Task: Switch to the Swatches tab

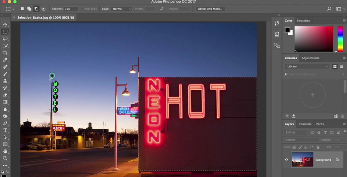Action: [303, 20]
